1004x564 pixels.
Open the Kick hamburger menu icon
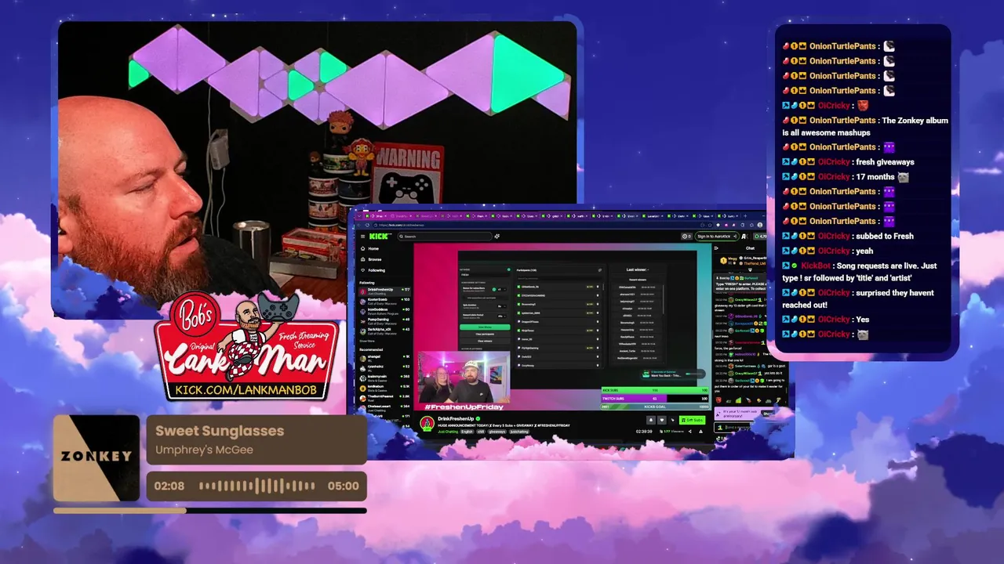pos(362,237)
